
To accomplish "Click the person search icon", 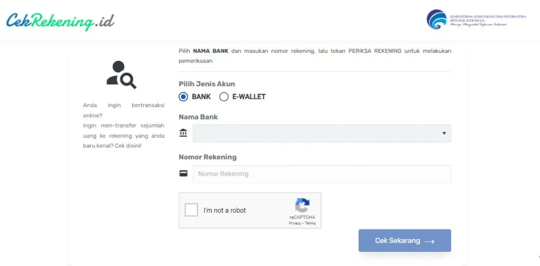I will pos(122,75).
